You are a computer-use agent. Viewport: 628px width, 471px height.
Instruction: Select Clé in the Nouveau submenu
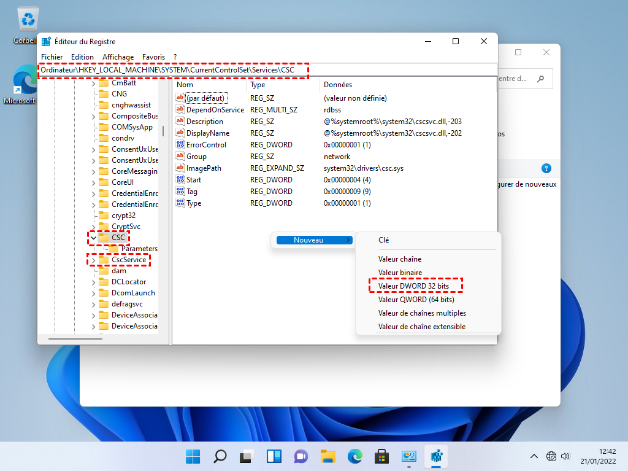(383, 240)
